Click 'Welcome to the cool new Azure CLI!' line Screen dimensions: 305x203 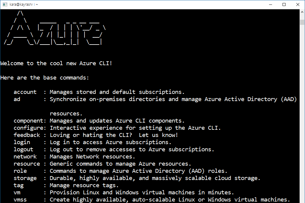point(56,63)
